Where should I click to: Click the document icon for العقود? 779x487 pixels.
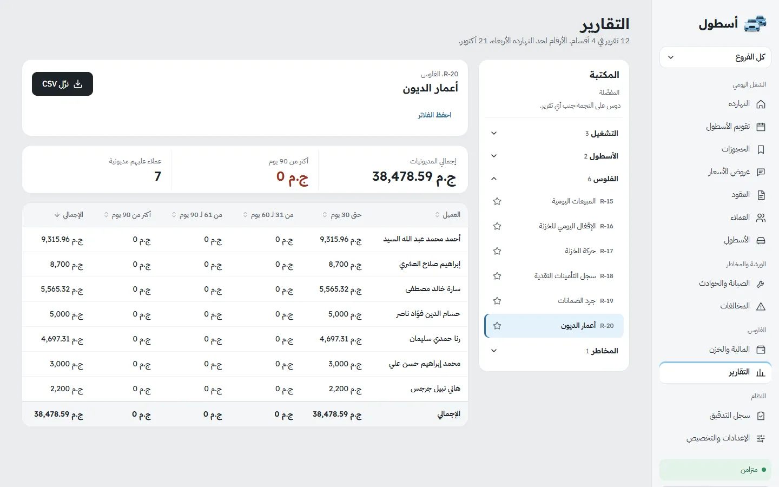(x=761, y=195)
